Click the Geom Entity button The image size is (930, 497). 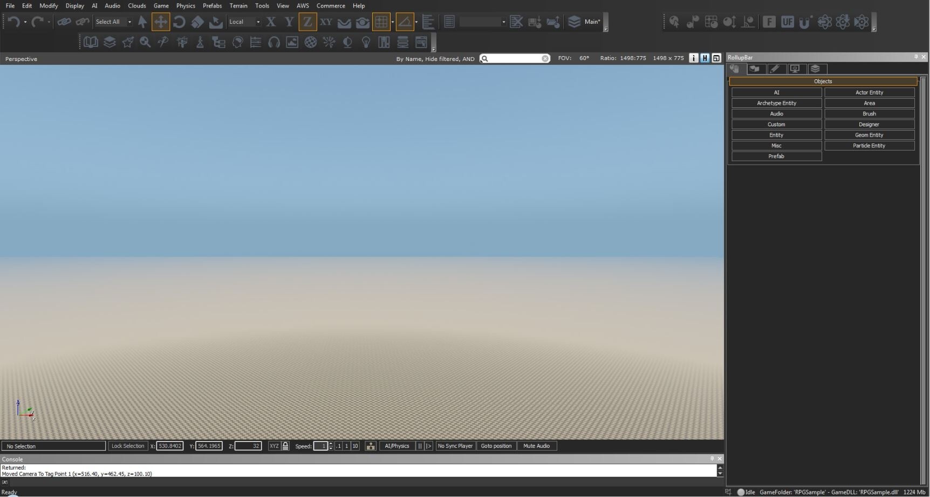click(x=869, y=135)
